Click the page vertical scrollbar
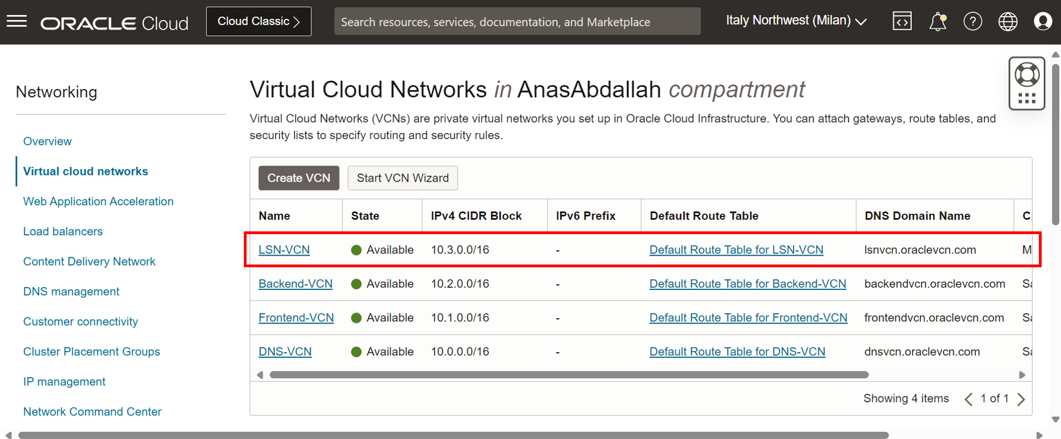The width and height of the screenshot is (1061, 439). [x=1055, y=144]
